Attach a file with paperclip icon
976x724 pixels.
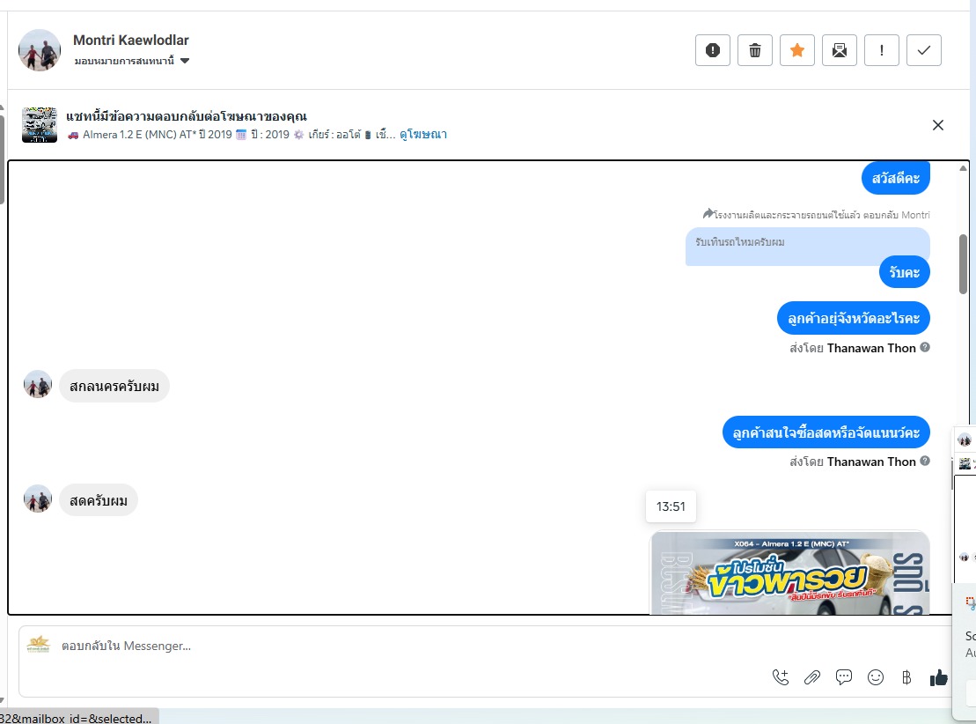(x=812, y=677)
